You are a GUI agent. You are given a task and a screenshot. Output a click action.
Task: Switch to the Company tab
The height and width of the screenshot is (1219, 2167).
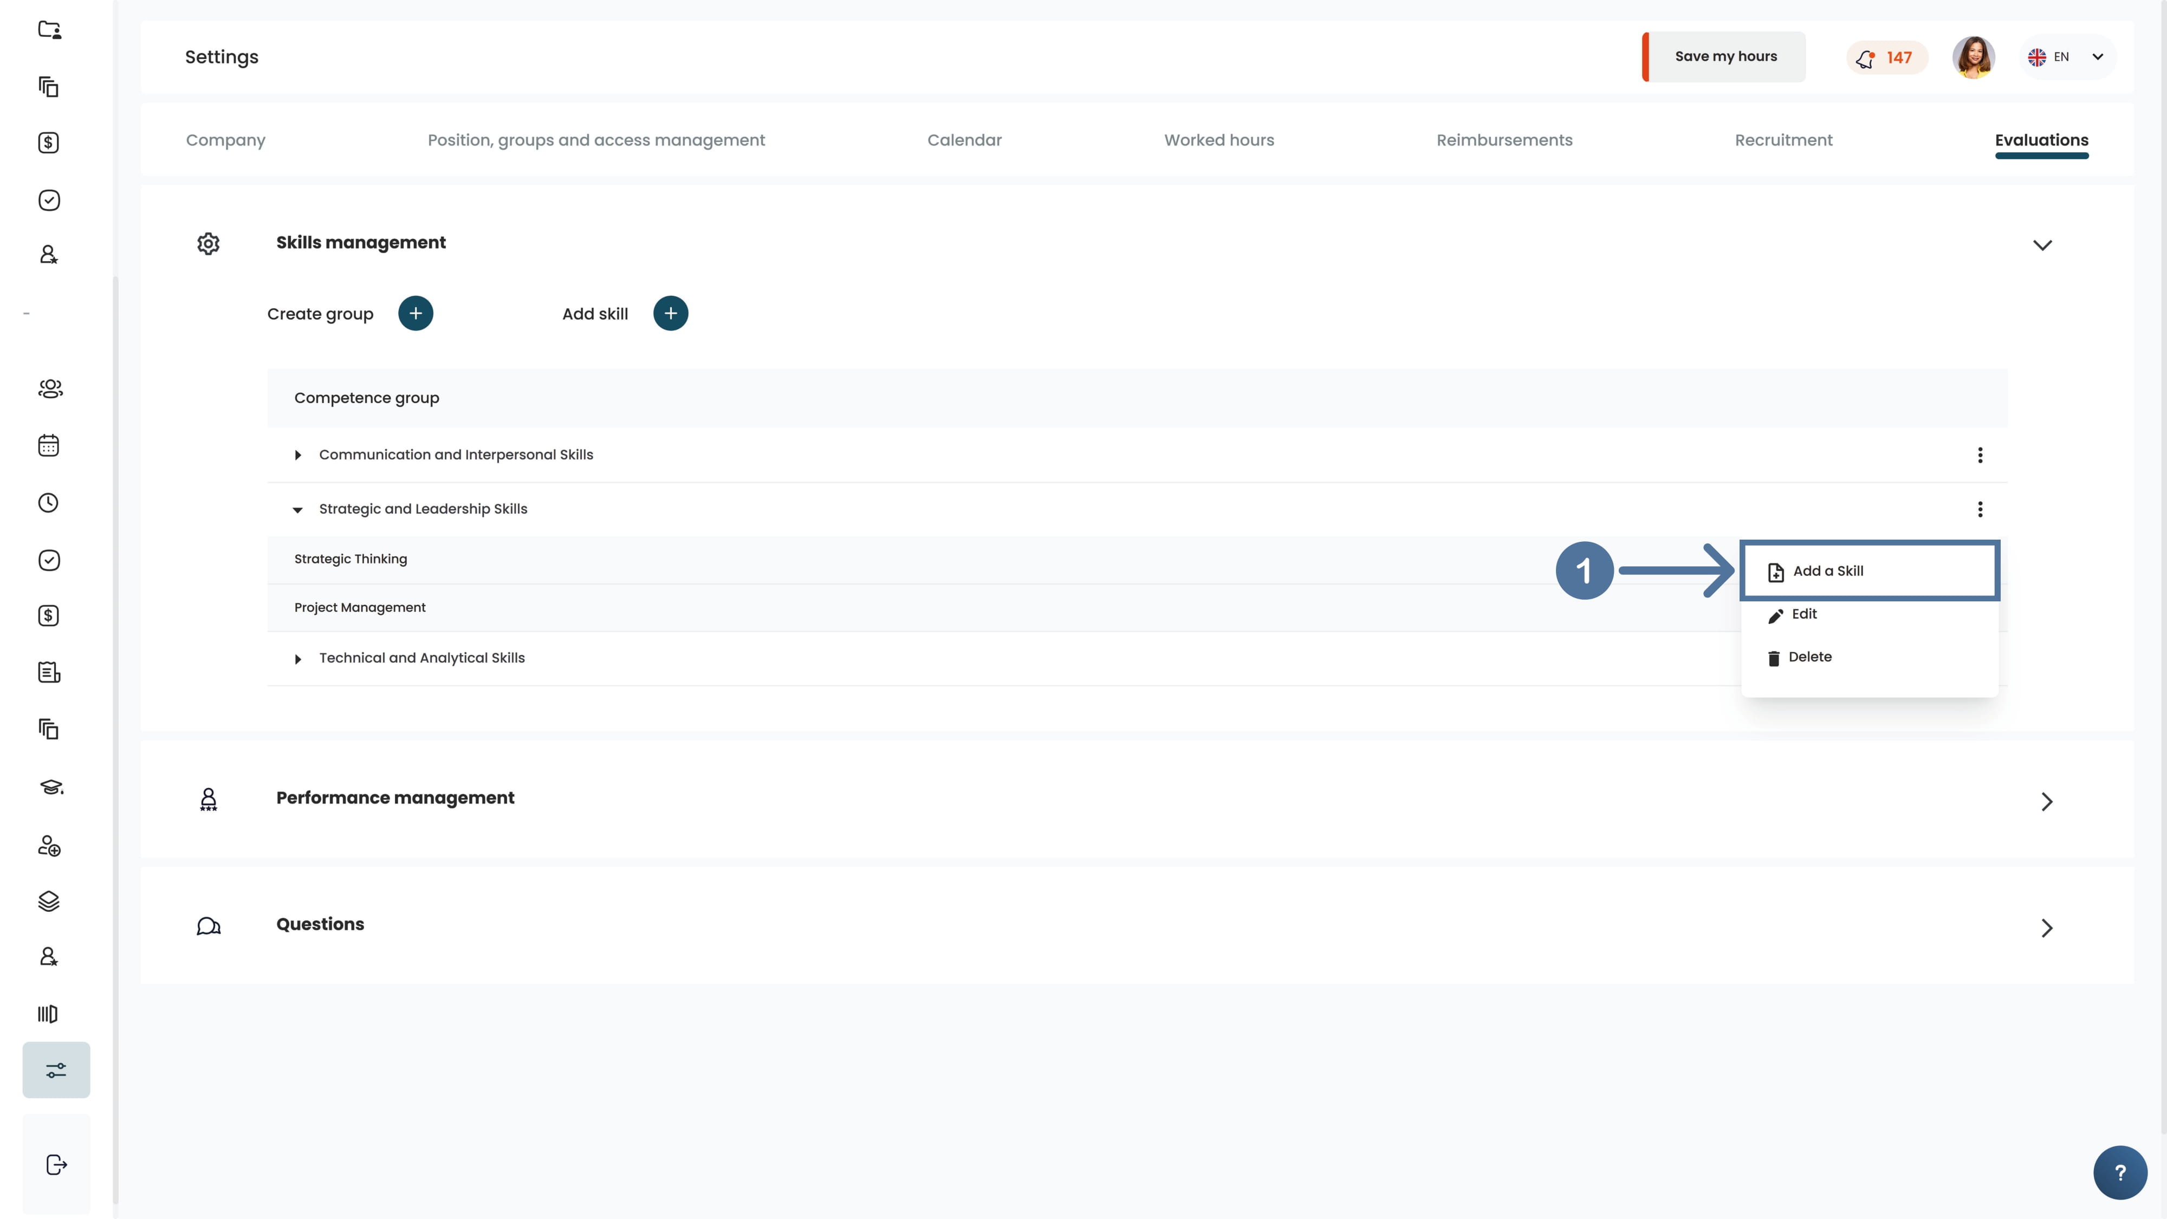tap(225, 140)
